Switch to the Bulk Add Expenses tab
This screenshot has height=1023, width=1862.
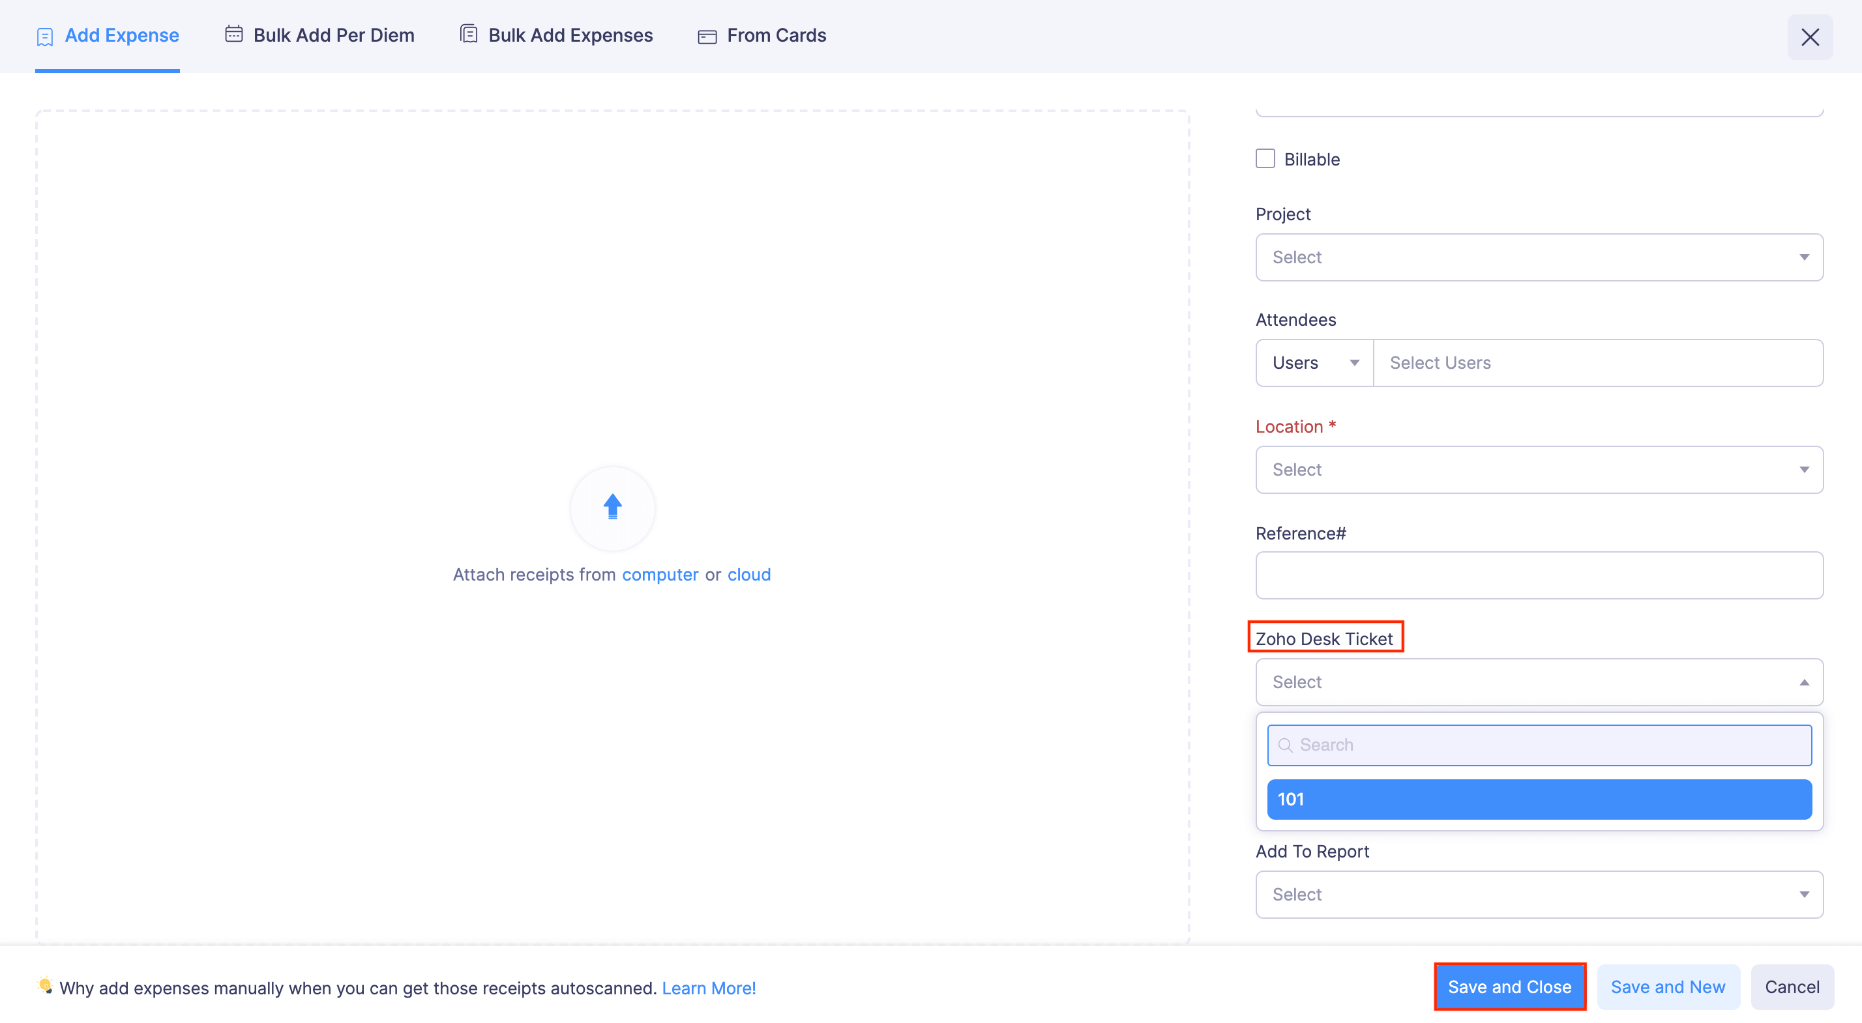(570, 34)
